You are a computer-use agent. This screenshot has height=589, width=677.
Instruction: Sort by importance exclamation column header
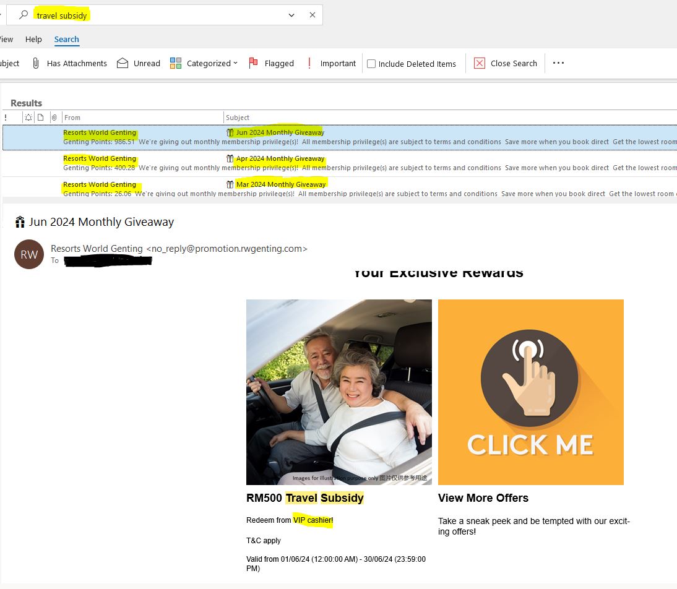coord(5,118)
